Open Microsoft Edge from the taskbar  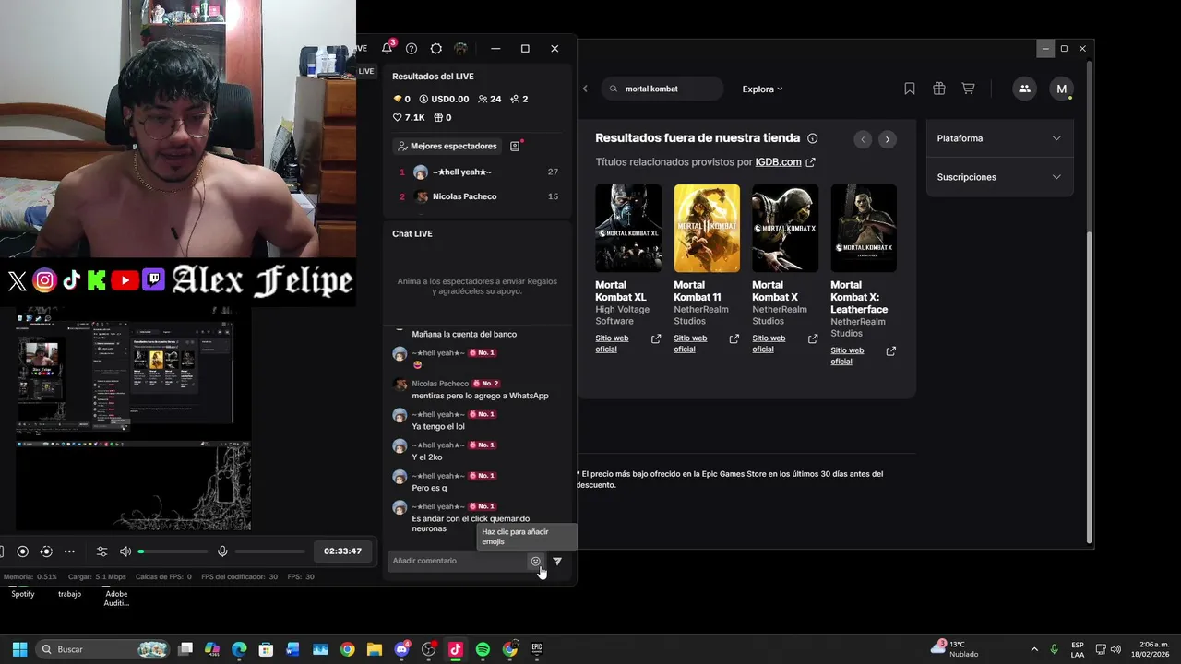(239, 649)
